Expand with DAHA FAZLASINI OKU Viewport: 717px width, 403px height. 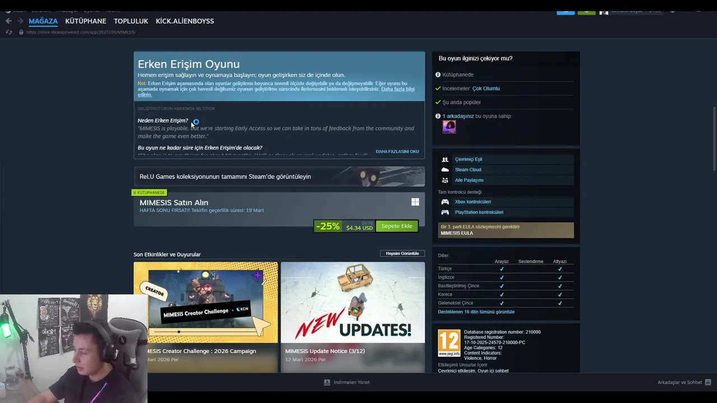[x=397, y=152]
